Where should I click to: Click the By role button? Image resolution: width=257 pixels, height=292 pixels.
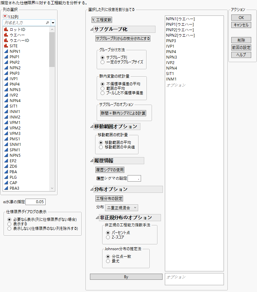[126, 277]
